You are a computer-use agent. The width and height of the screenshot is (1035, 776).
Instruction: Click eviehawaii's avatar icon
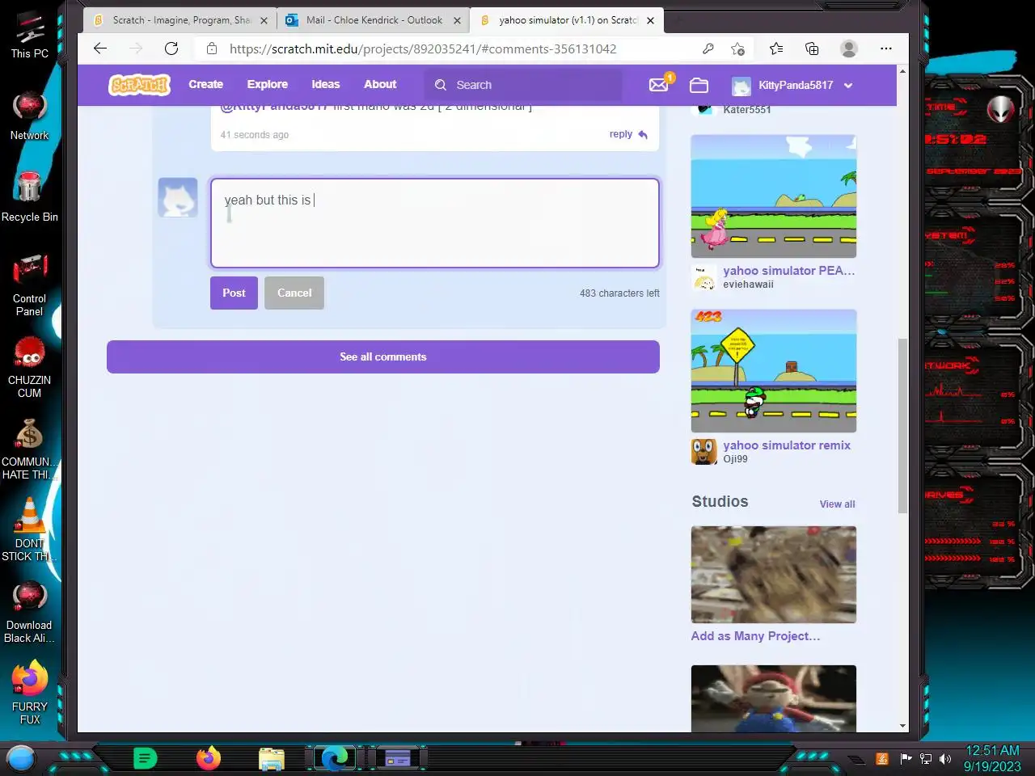click(704, 277)
